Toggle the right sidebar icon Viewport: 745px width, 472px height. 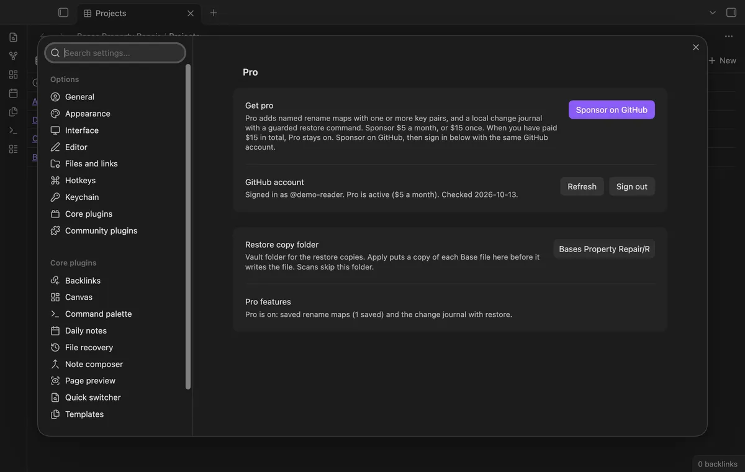(x=731, y=12)
